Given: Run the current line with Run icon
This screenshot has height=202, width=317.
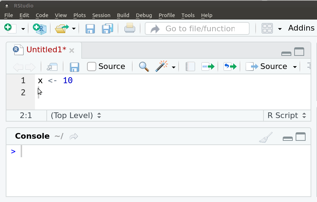Looking at the screenshot, I should pos(208,67).
